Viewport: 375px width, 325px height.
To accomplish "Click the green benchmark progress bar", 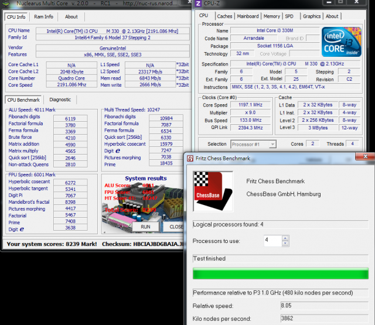I will coord(281,273).
